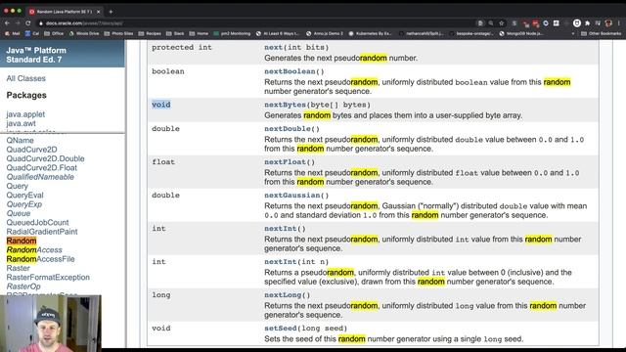Reload the page with the refresh icon

(x=28, y=23)
